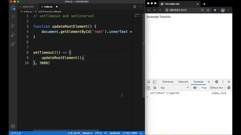Click the purple extension icon in Chrome
This screenshot has height=135, width=241.
pyautogui.click(x=215, y=10)
